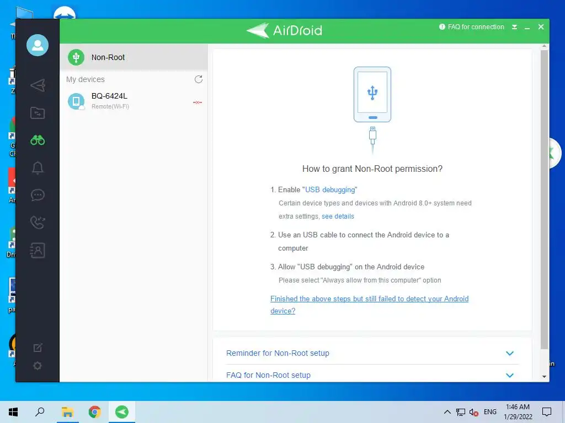Open the settings gear in sidebar
Viewport: 565px width, 423px height.
click(x=38, y=366)
